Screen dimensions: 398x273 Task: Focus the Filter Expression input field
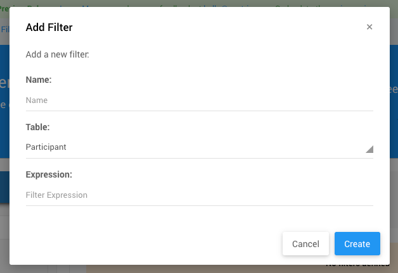tap(199, 195)
